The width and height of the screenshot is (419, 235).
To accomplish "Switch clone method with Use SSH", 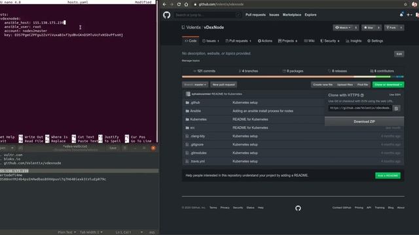I will pyautogui.click(x=395, y=95).
